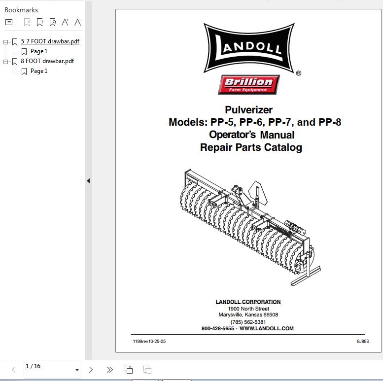383x381 pixels.
Task: Collapse the 5 7 FOOT drawbar.pdf node
Action: pos(5,42)
